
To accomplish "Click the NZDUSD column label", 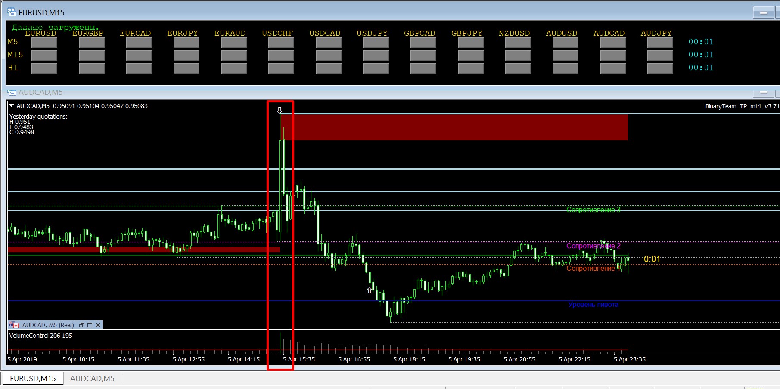I will point(514,33).
